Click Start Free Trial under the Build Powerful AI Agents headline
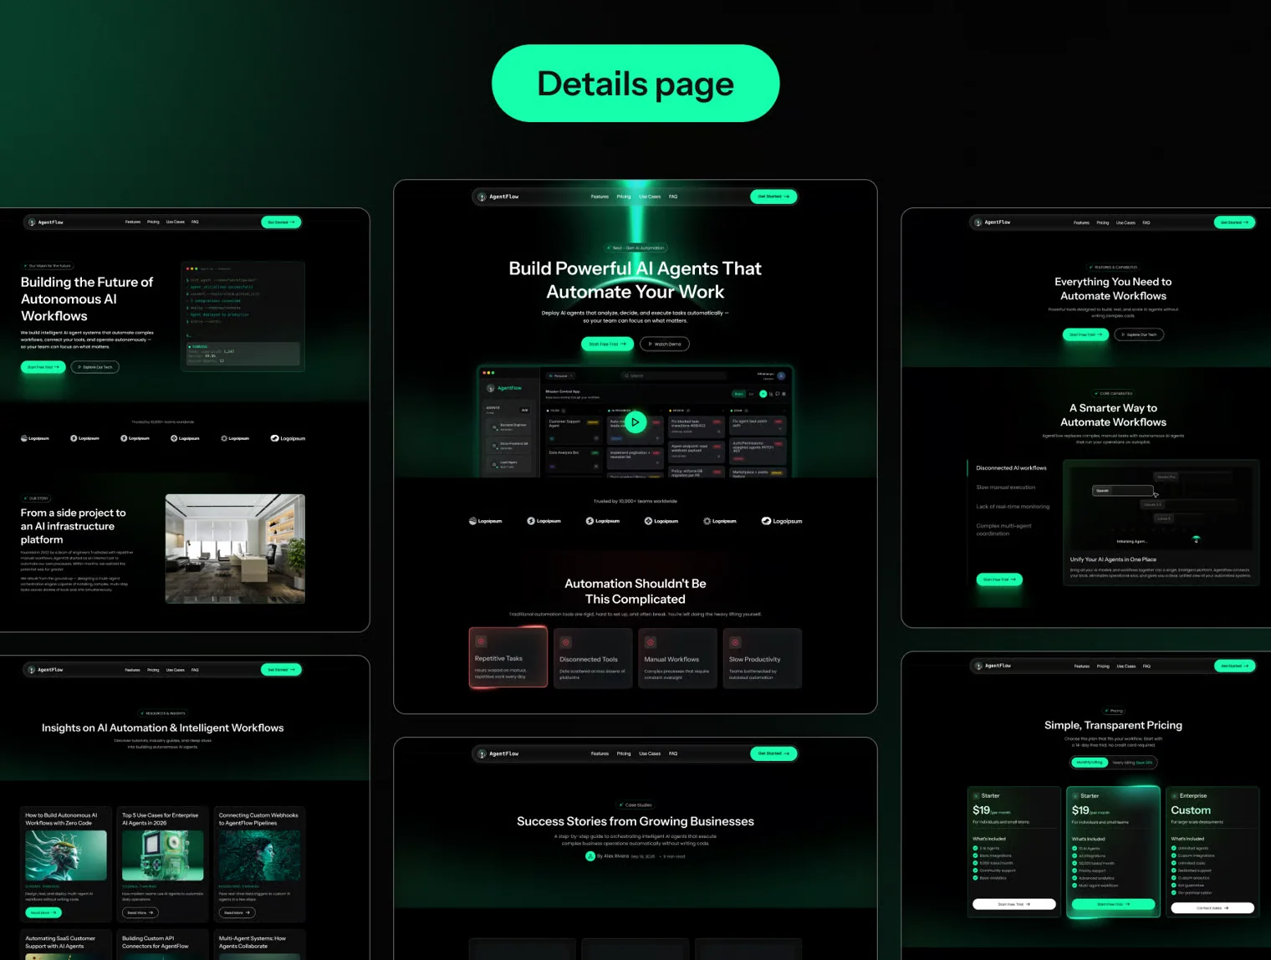The width and height of the screenshot is (1271, 960). [607, 344]
